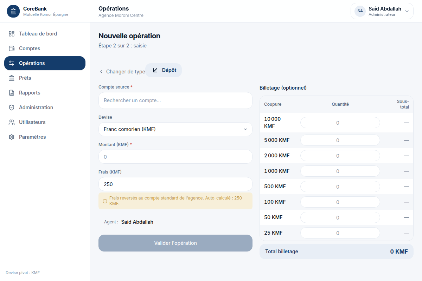The height and width of the screenshot is (281, 422).
Task: Click the Compte source field label
Action: coord(115,87)
